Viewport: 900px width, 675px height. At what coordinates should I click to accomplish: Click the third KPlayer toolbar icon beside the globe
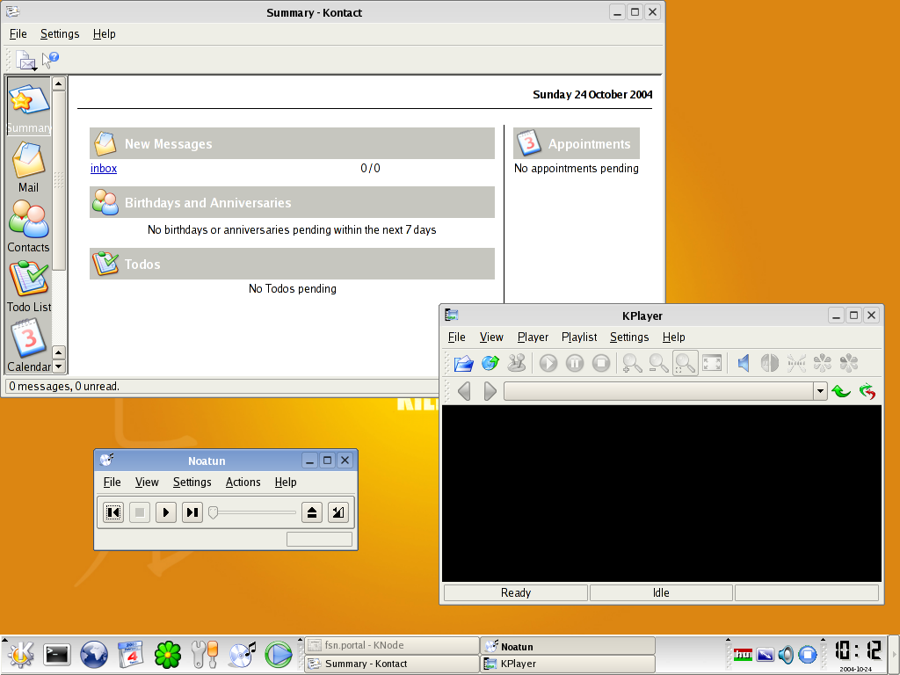[517, 363]
